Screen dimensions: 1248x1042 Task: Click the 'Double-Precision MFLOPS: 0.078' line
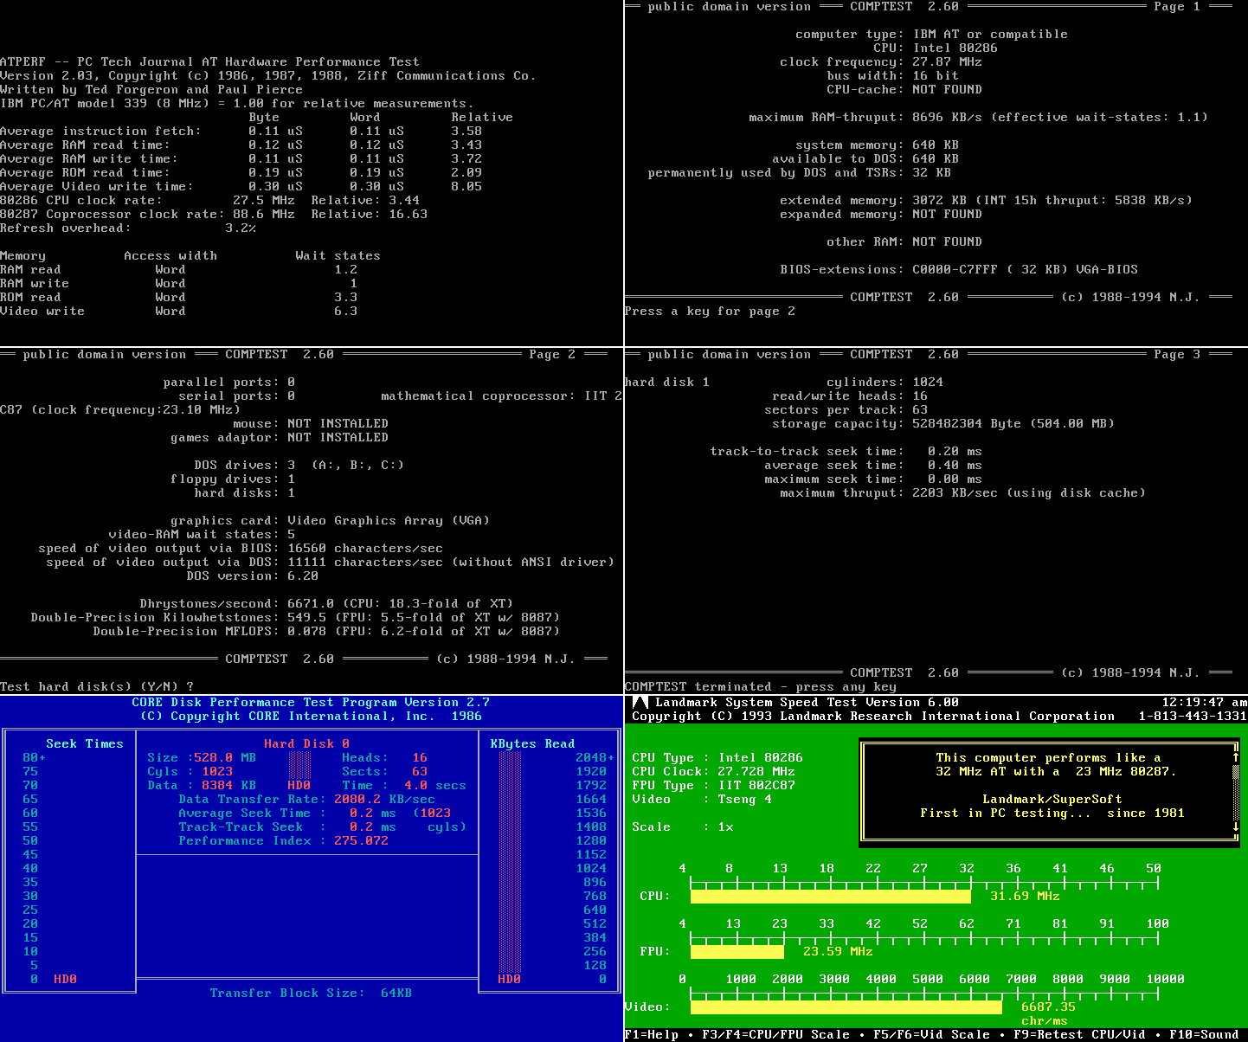click(326, 631)
